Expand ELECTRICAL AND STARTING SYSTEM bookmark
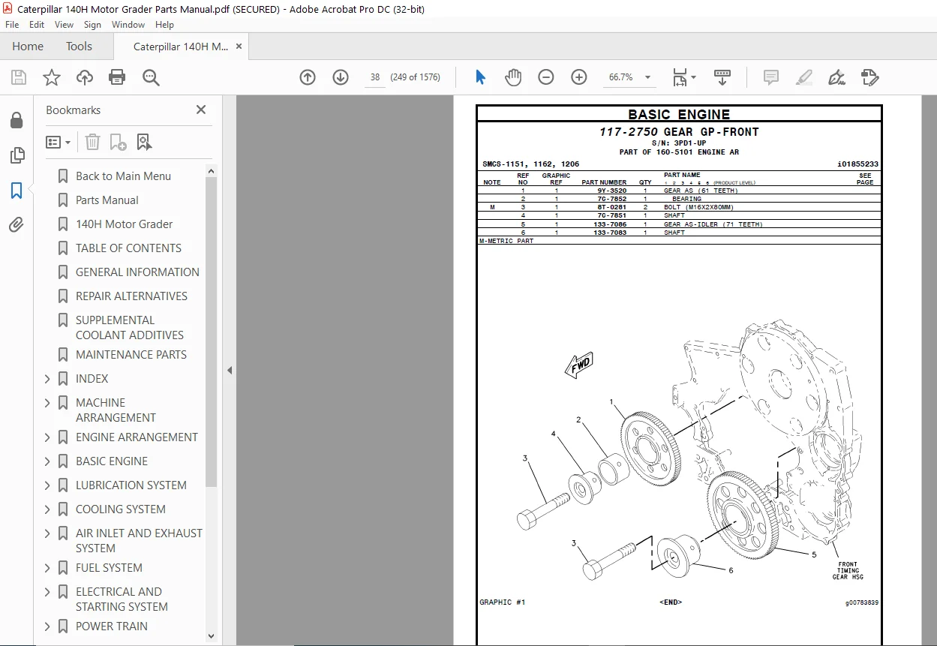This screenshot has height=646, width=937. coord(48,592)
